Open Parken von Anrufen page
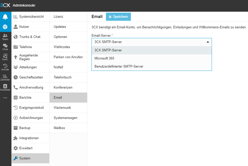Image resolution: width=248 pixels, height=166 pixels. (x=68, y=57)
